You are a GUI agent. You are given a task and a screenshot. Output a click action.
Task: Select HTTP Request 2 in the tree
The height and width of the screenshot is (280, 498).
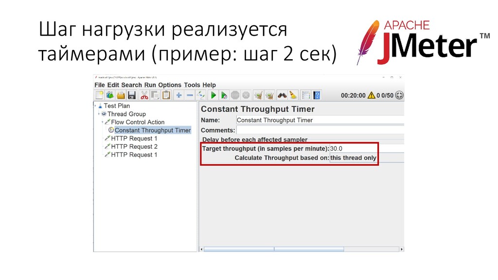pos(134,147)
